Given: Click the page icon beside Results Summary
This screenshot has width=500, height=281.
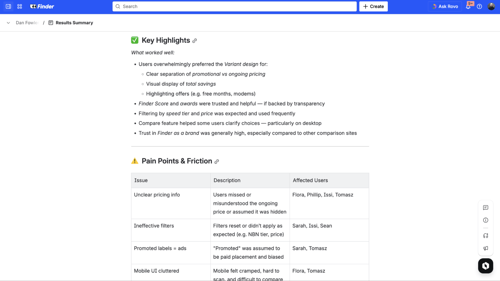Looking at the screenshot, I should [51, 23].
